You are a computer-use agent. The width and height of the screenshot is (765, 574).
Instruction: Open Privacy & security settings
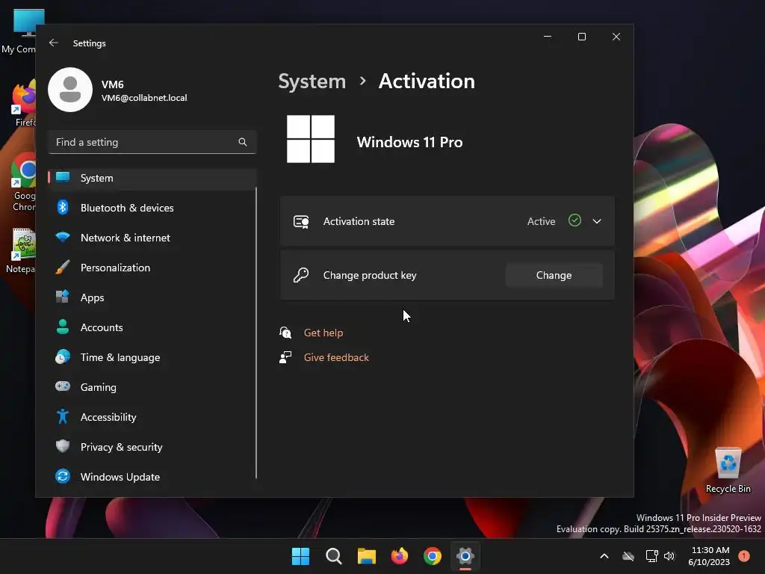152,447
